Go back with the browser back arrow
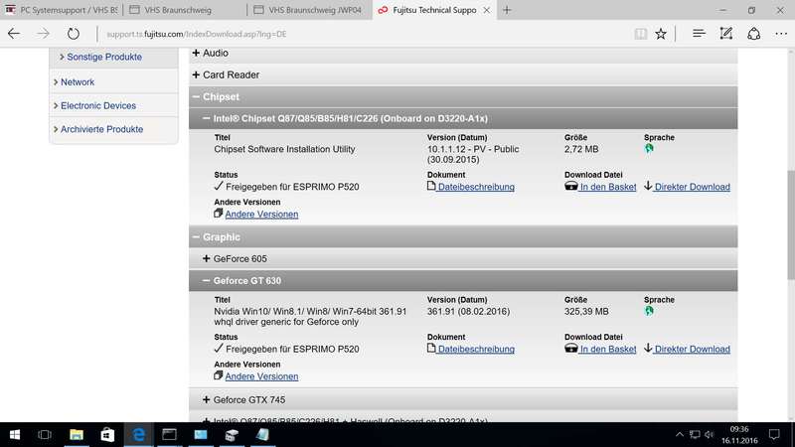The image size is (795, 447). pos(14,34)
